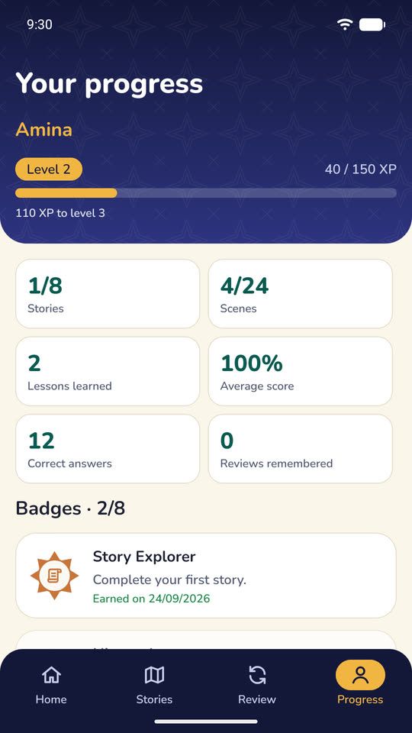
Task: Open the Story Explorer badge card
Action: (x=206, y=576)
